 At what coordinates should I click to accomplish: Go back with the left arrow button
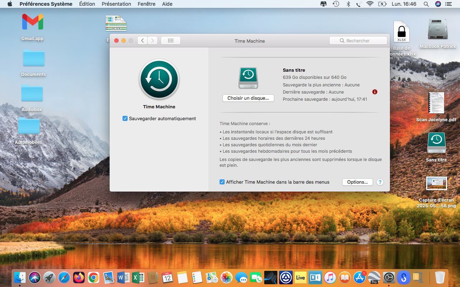pyautogui.click(x=143, y=41)
